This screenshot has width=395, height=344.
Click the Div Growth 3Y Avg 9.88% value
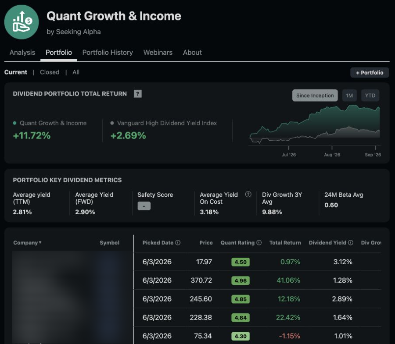(272, 212)
